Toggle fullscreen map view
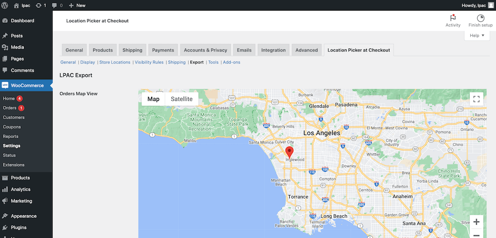 476,98
